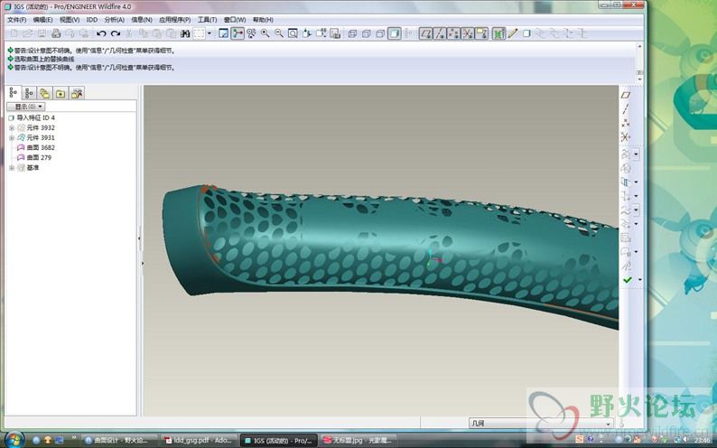Viewport: 717px width, 448px height.
Task: Click the datum point tool in right toolbar
Action: click(x=626, y=123)
